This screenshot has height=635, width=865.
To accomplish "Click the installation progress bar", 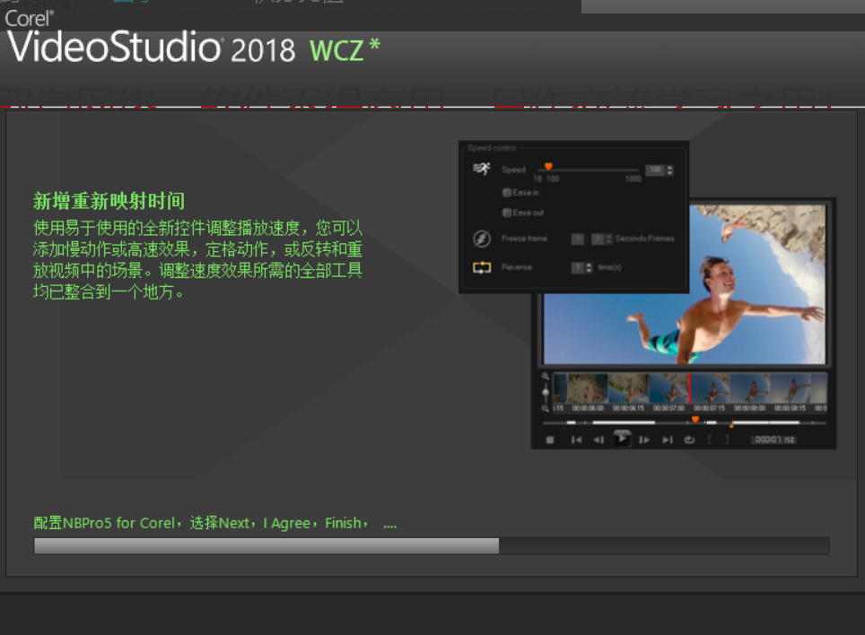I will coord(432,545).
